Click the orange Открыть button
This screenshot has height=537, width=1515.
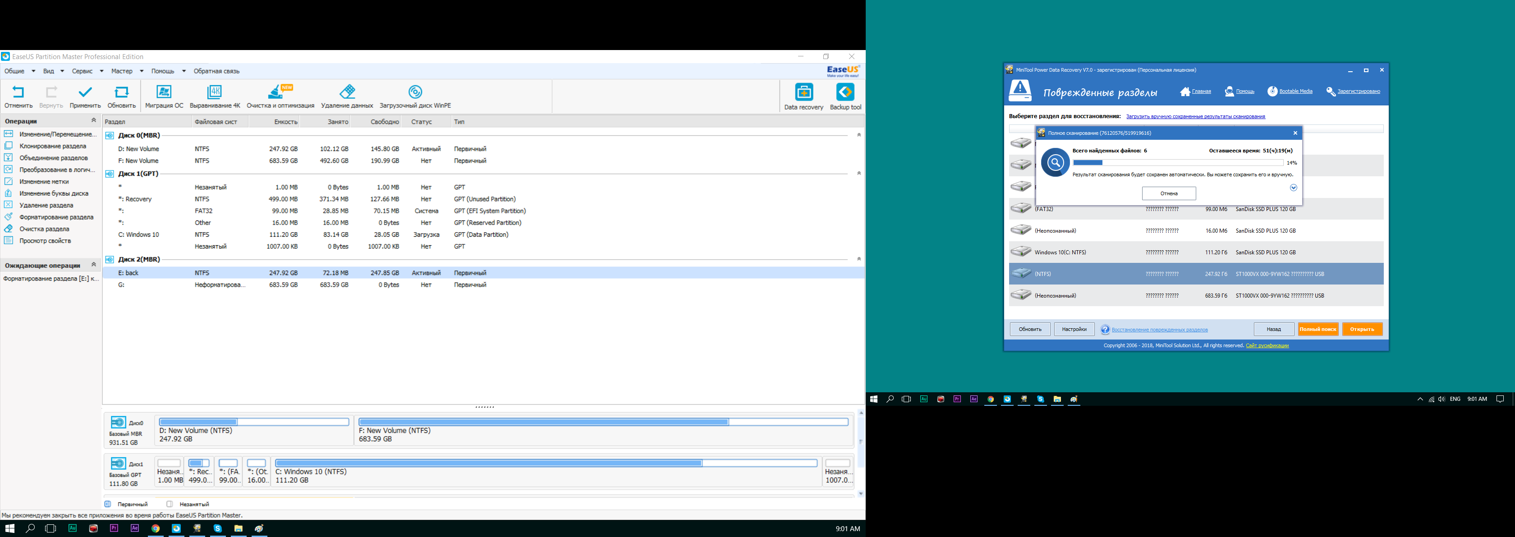click(1362, 330)
